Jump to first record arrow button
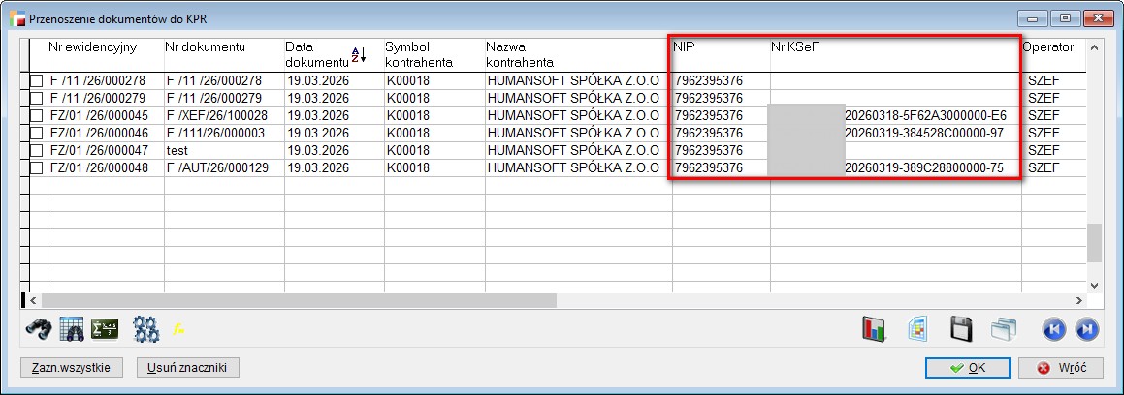Viewport: 1124px width, 395px height. point(1054,329)
